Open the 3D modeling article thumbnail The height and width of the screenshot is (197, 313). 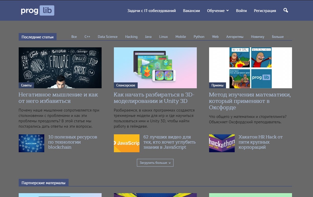(155, 68)
